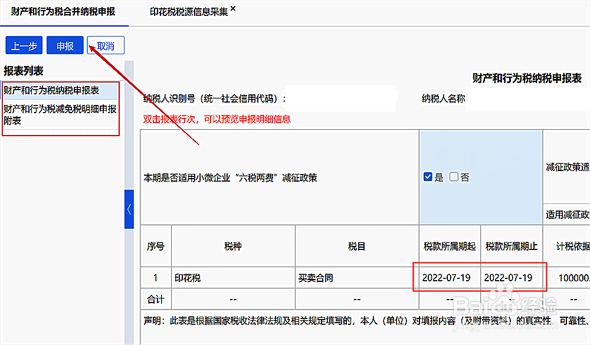The height and width of the screenshot is (345, 590).
Task: Click the 纳税人识别号 input field
Action: 340,98
